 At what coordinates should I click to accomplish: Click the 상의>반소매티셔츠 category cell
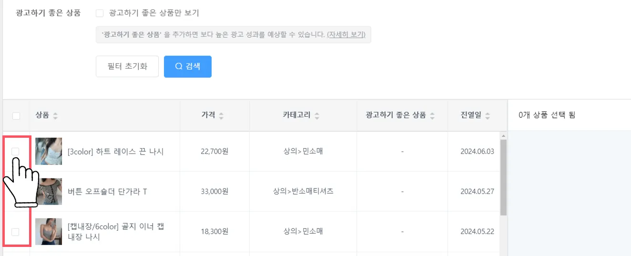[303, 192]
